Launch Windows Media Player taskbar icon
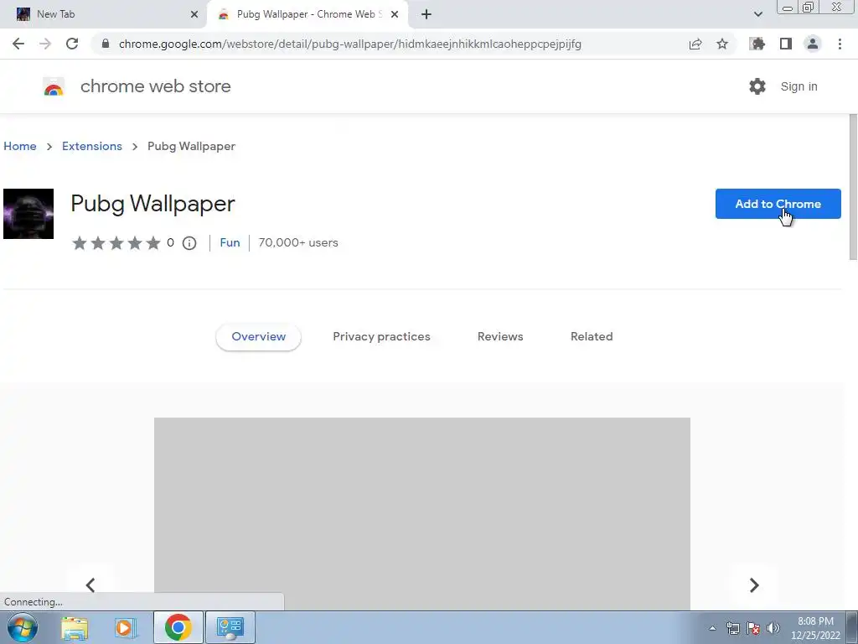 (126, 627)
